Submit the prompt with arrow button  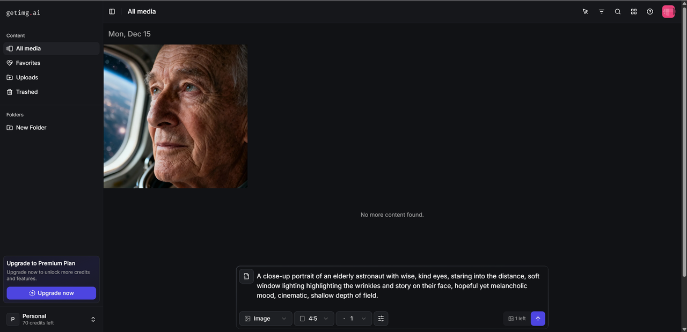[x=538, y=319]
